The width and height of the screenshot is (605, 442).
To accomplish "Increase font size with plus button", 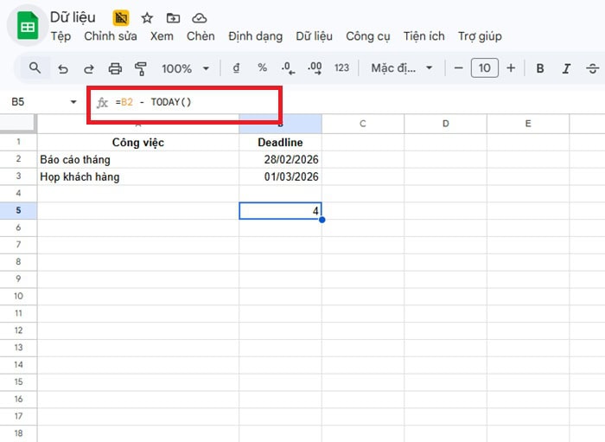I will pos(511,68).
